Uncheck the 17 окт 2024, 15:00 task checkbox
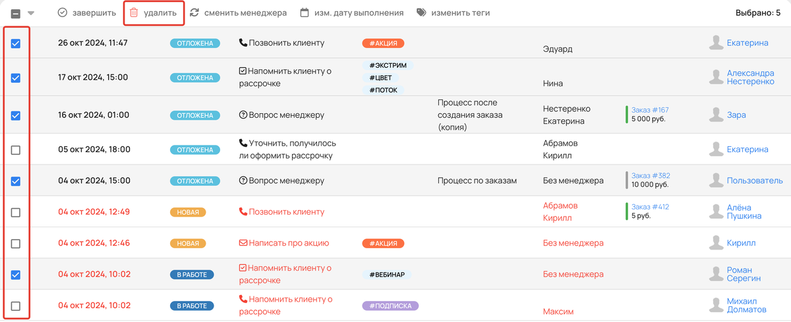 tap(16, 78)
